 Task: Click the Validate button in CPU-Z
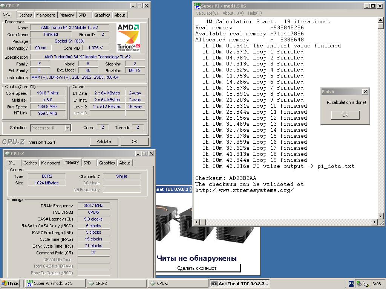[x=104, y=141]
